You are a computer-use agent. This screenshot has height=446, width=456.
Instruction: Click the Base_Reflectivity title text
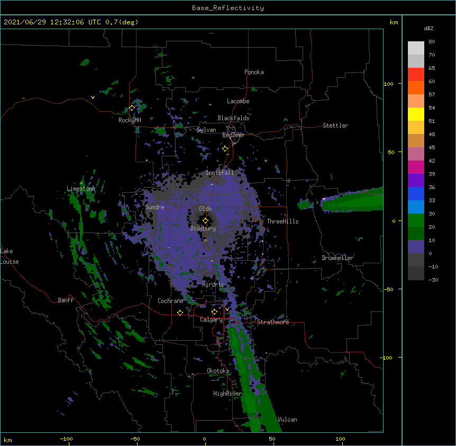click(228, 8)
